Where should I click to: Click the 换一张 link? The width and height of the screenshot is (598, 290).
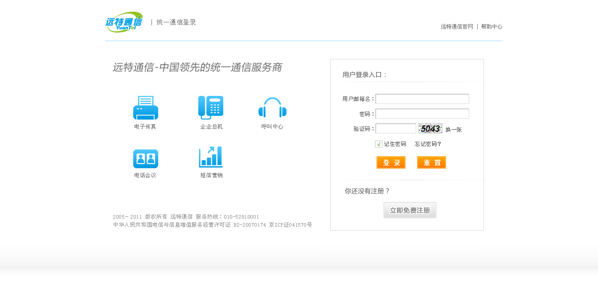pos(454,130)
